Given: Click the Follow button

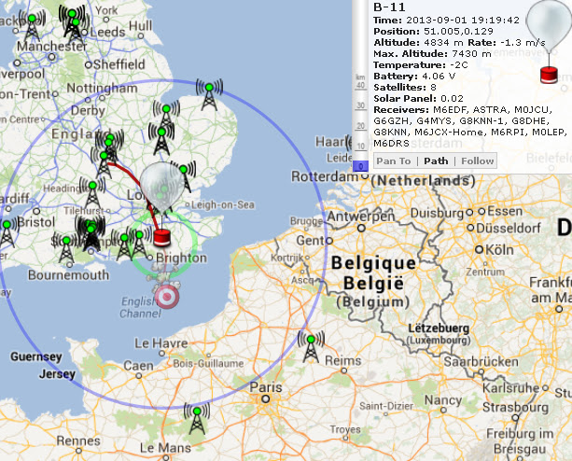Looking at the screenshot, I should pos(478,161).
